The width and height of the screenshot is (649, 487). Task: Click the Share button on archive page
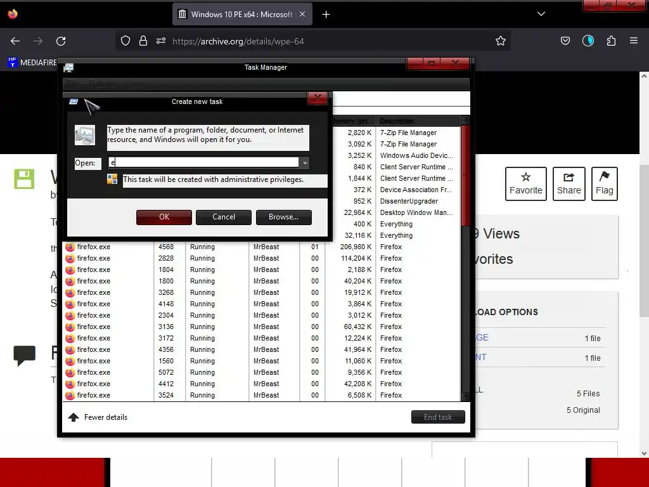569,184
